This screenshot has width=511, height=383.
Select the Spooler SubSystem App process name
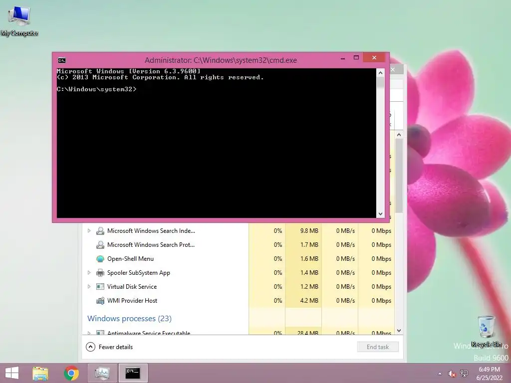point(139,273)
